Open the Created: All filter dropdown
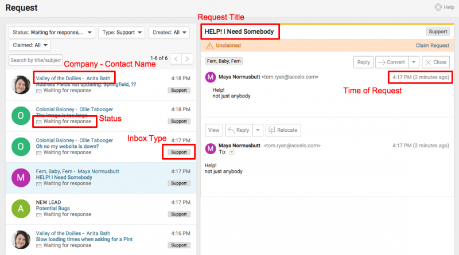Screen dimensions: 459x255 tap(169, 33)
